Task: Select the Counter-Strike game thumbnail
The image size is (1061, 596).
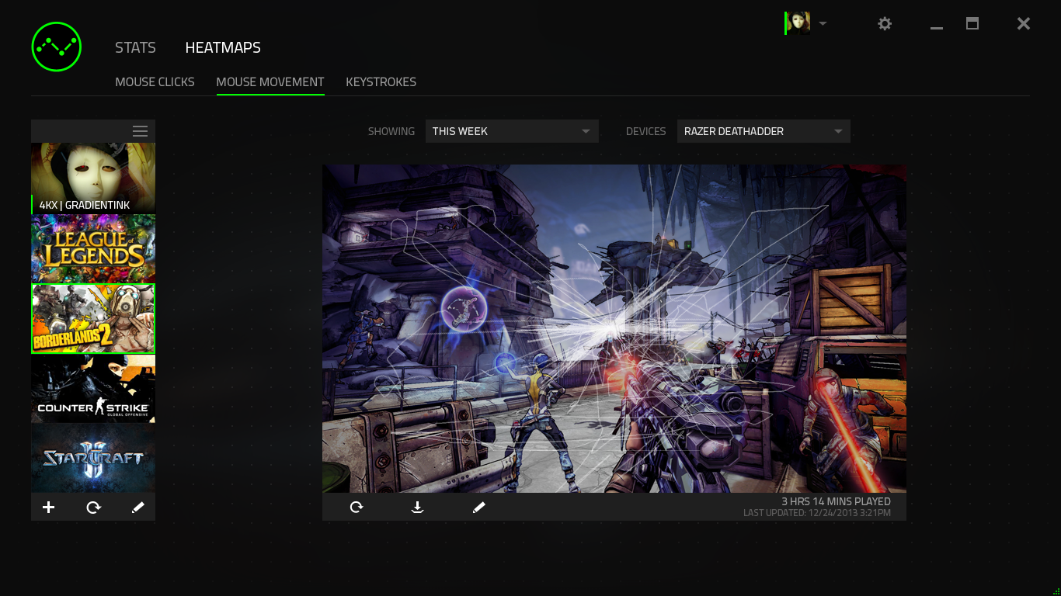Action: [93, 389]
